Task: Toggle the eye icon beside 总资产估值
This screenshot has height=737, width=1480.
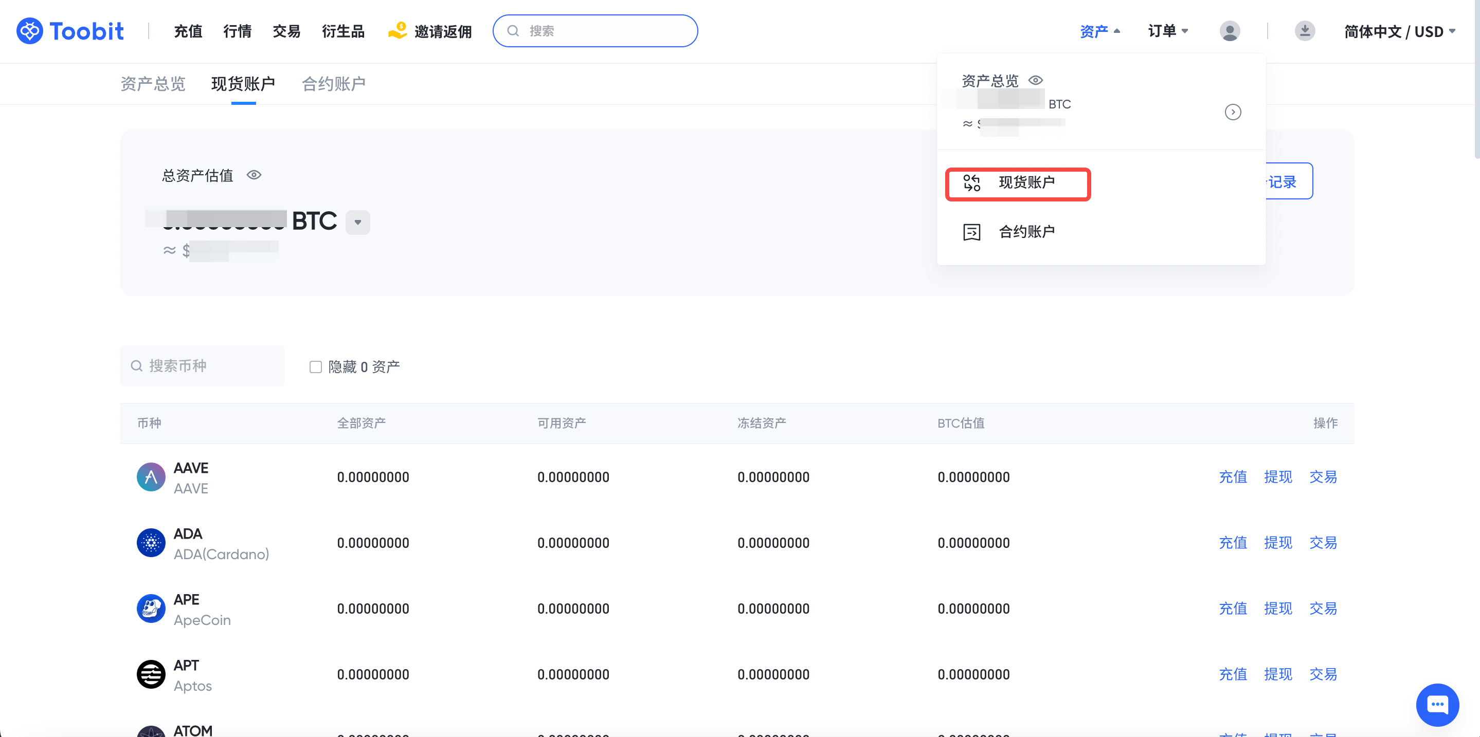Action: pos(254,175)
